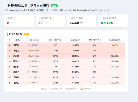The width and height of the screenshot is (138, 102).
Task: Click the source code FBI-1971299
Action: coord(105,10)
